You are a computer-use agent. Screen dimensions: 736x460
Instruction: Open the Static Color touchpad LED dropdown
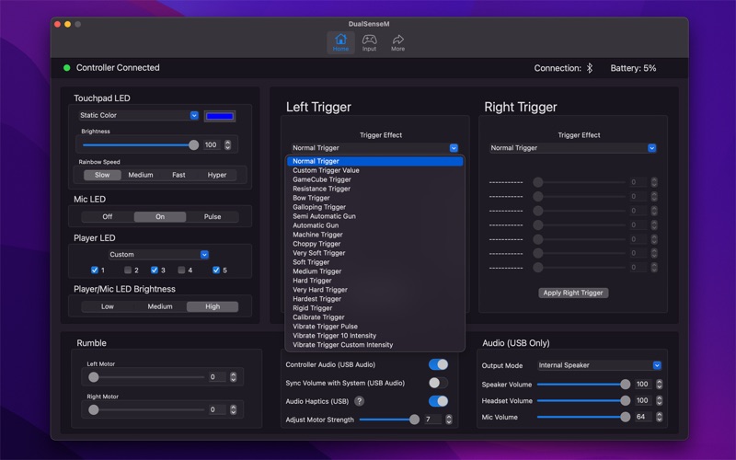[x=139, y=115]
